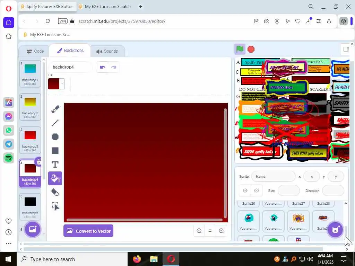Open Opera profile account icon

pyautogui.click(x=329, y=21)
